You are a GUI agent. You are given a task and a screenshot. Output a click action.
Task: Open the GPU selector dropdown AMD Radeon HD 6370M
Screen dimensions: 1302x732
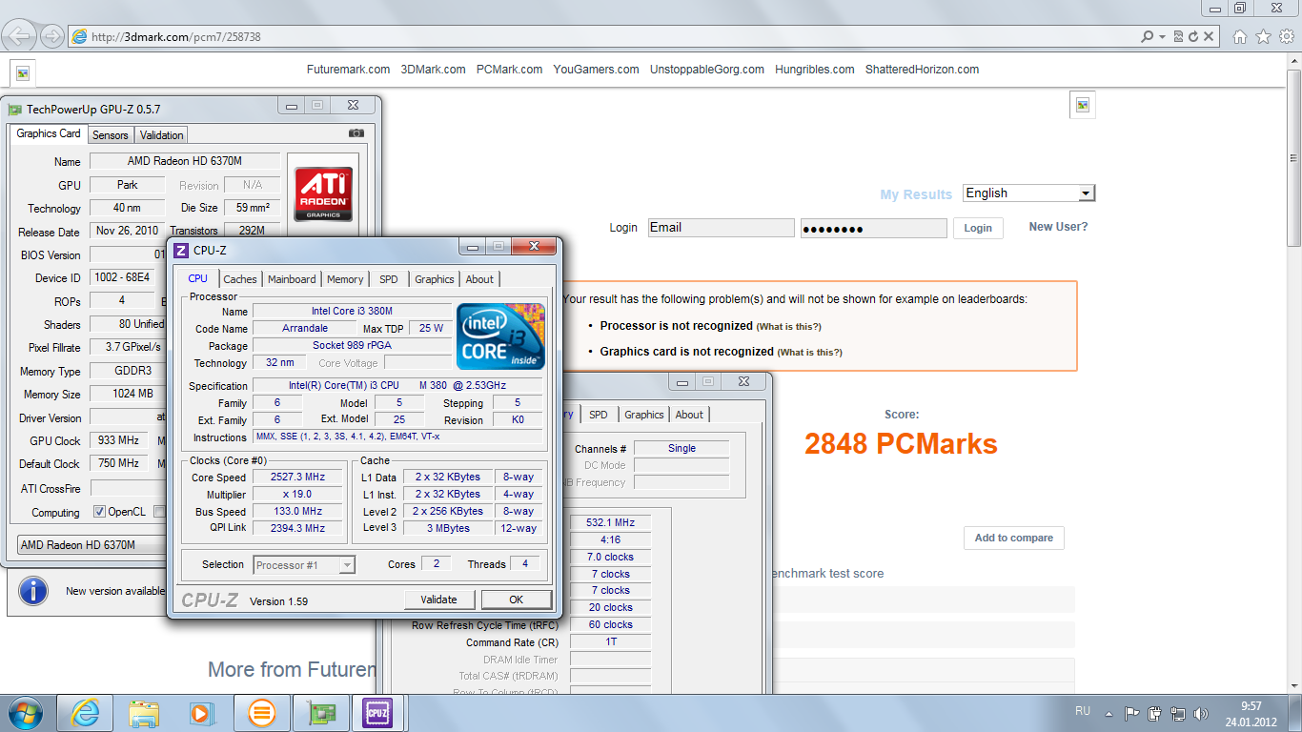[x=92, y=545]
